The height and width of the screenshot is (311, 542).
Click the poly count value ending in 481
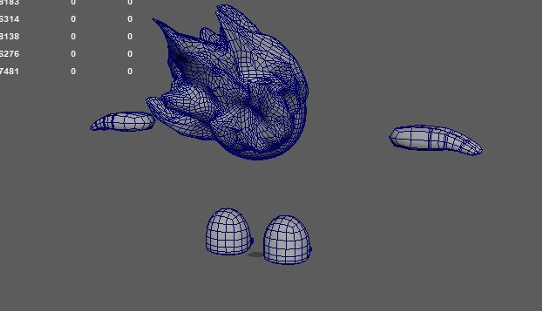click(10, 71)
